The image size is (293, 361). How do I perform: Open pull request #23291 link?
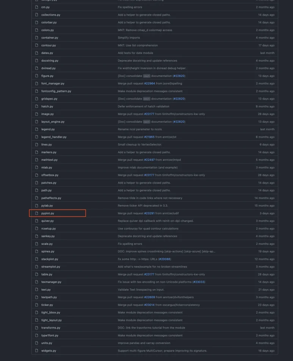point(149,213)
